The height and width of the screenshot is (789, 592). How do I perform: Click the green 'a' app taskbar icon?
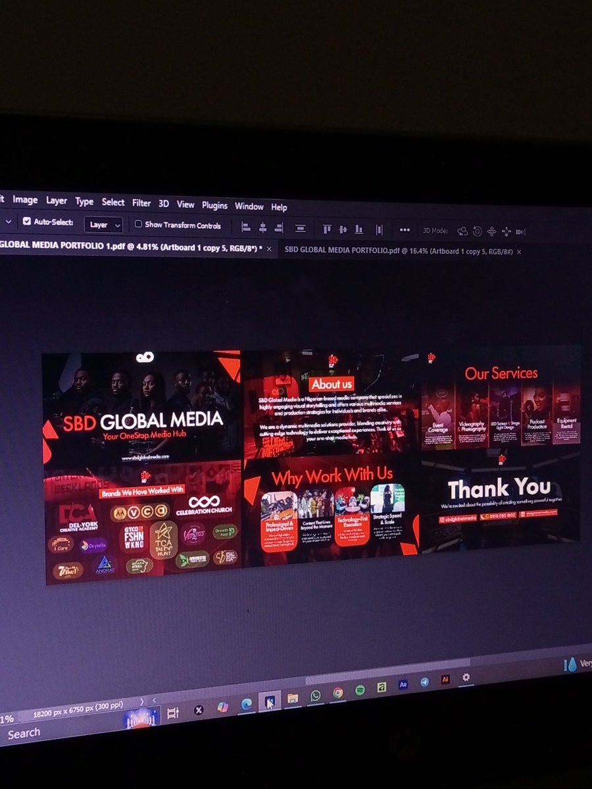pos(382,687)
